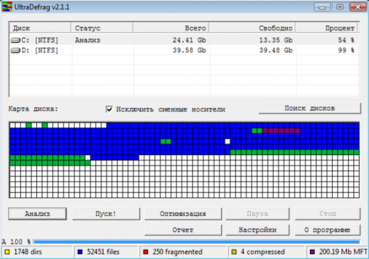Viewport: 369px width, 259px height.
Task: Click the 24.41 Gb total value
Action: tap(189, 40)
